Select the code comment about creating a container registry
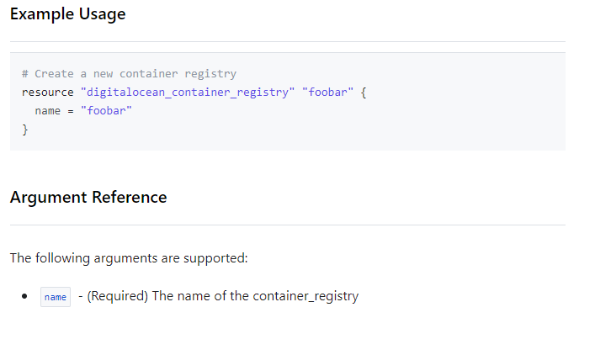Image resolution: width=611 pixels, height=339 pixels. click(x=129, y=74)
